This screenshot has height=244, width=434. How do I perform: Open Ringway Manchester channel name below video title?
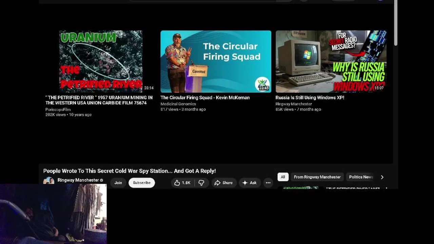78,180
